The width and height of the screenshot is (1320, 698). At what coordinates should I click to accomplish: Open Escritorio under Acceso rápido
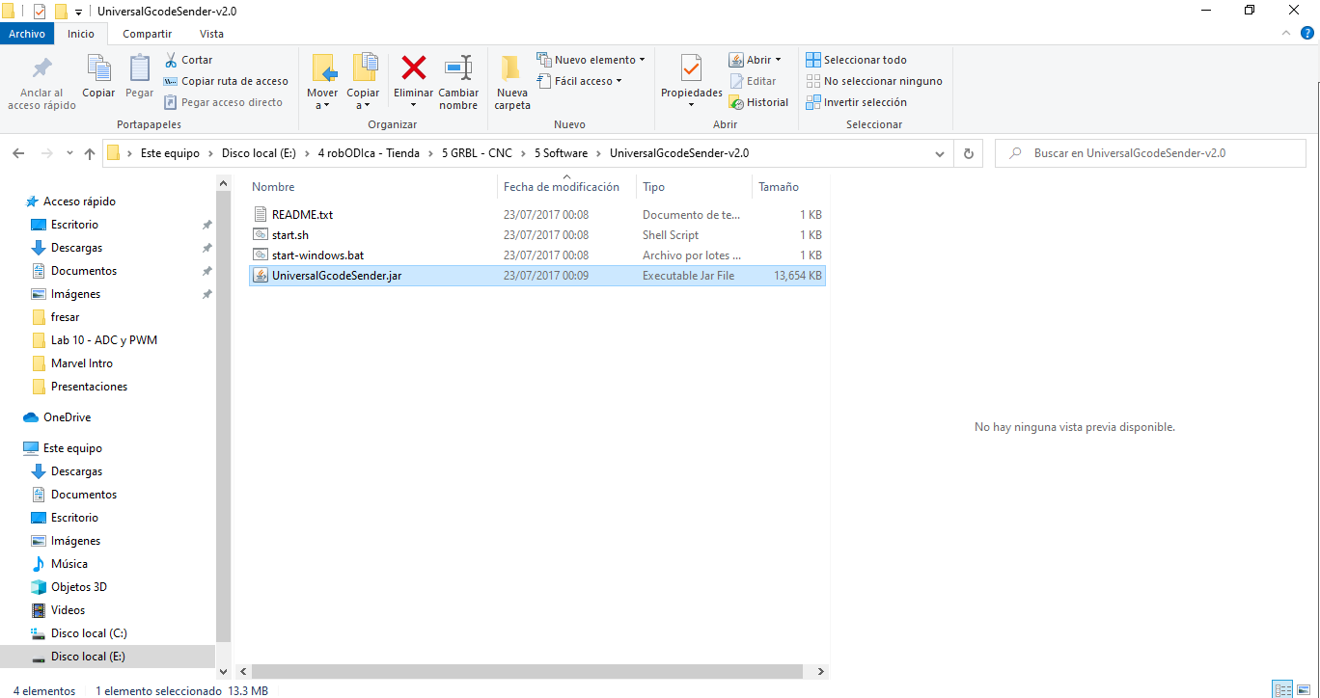click(x=74, y=225)
